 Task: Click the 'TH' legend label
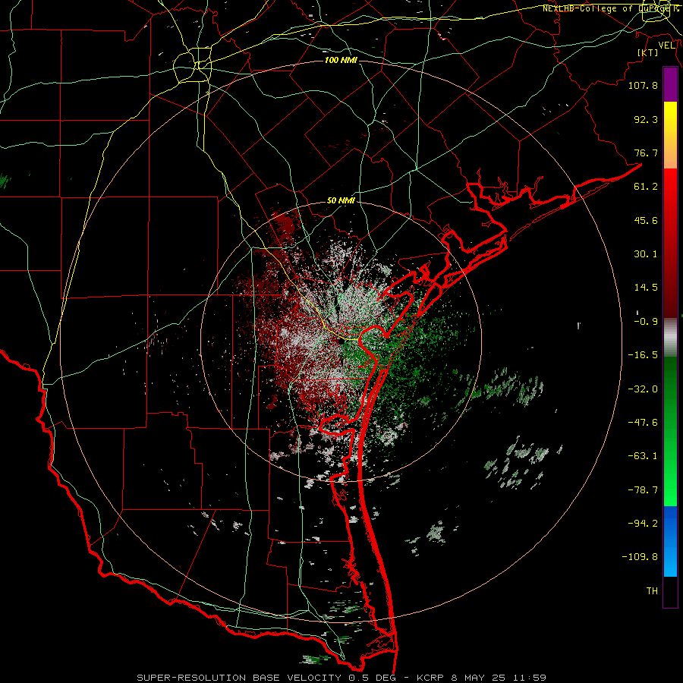click(652, 591)
